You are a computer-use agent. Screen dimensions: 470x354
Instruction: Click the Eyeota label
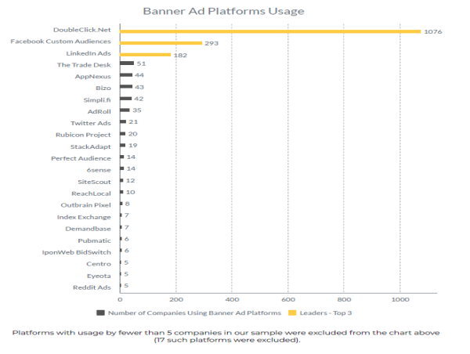(99, 276)
